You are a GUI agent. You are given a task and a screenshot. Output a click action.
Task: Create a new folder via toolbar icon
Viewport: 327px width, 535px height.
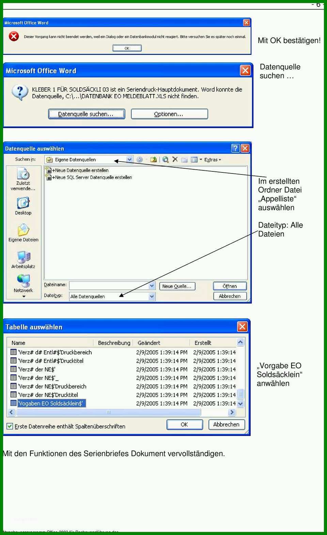[x=184, y=159]
